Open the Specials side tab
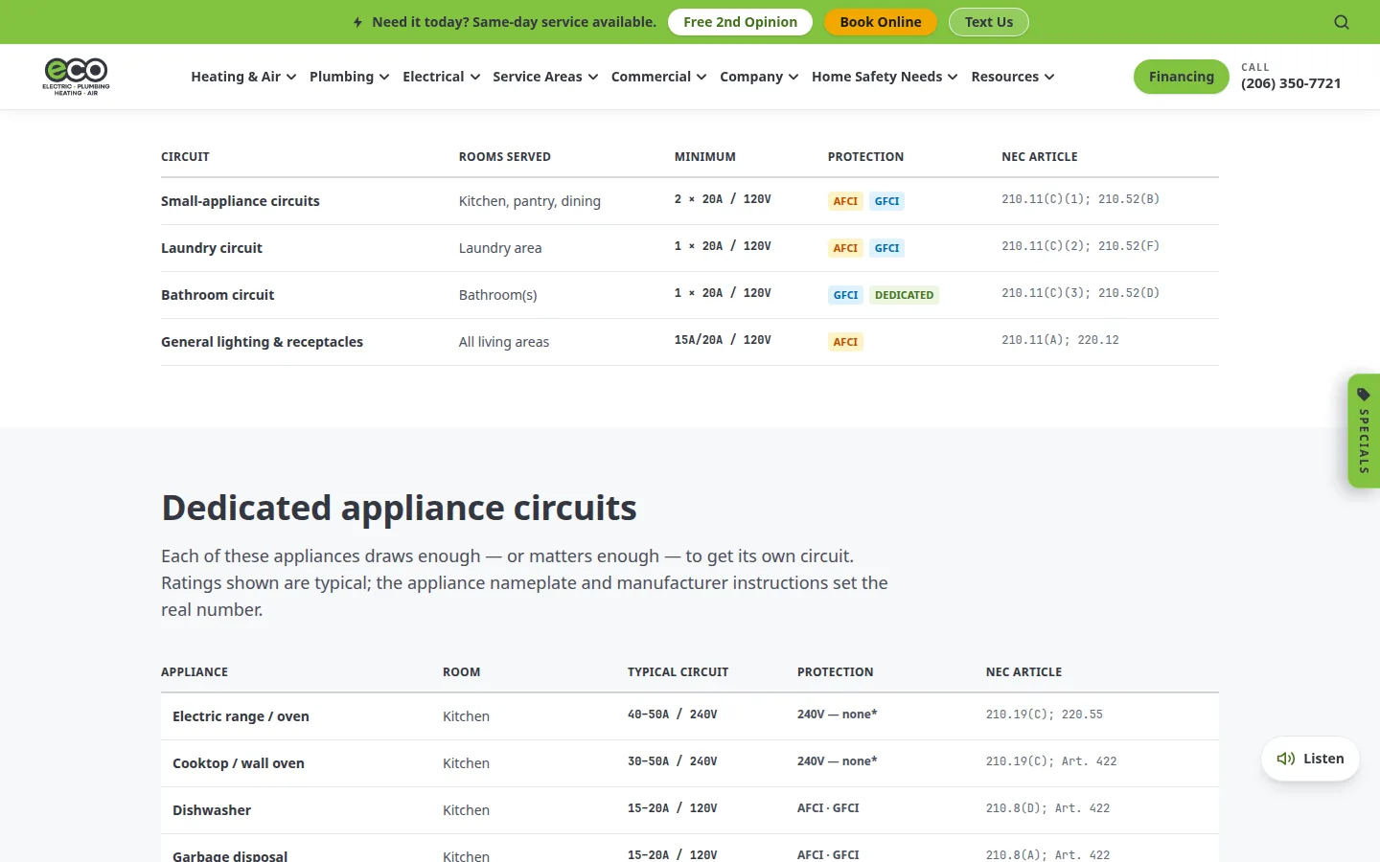The height and width of the screenshot is (862, 1380). 1364,431
